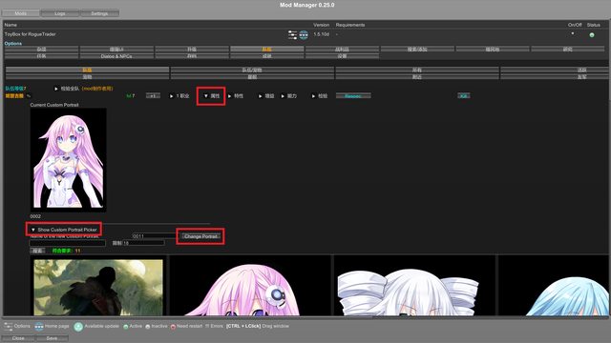
Task: Select the white-haired character portrait thumbnail
Action: (414, 286)
